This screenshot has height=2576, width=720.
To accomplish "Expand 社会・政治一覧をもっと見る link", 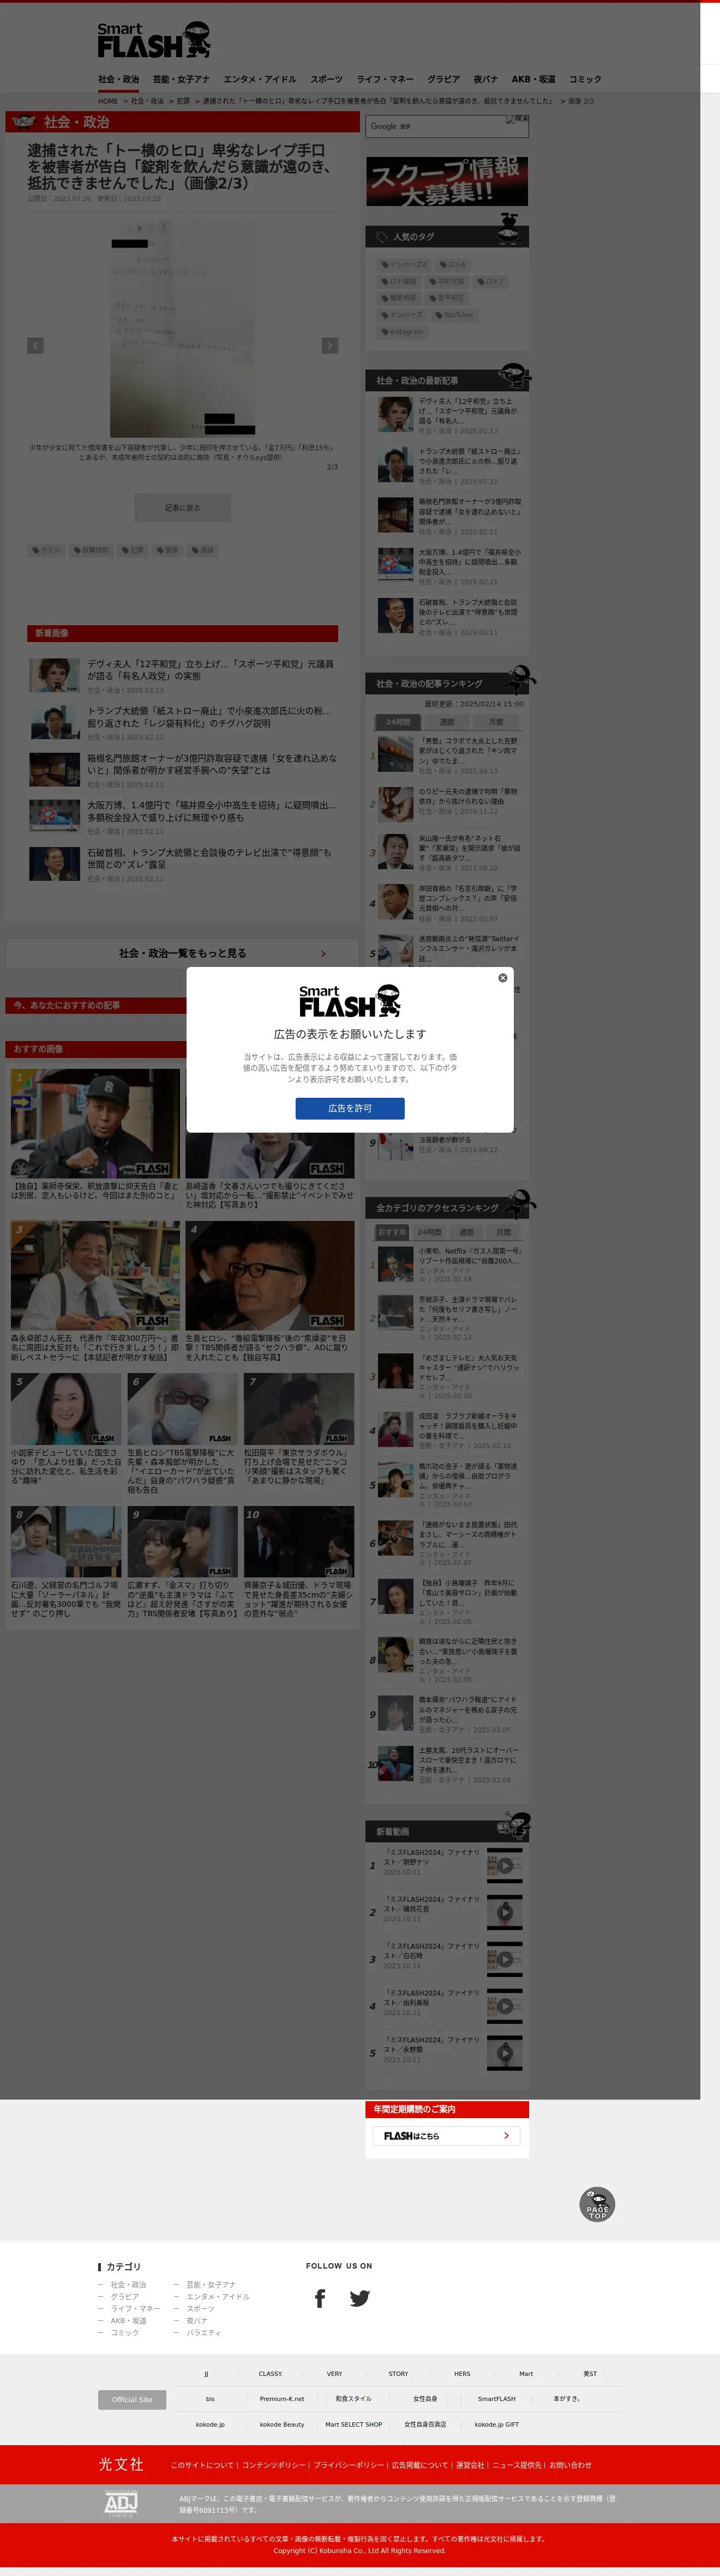I will tap(182, 953).
